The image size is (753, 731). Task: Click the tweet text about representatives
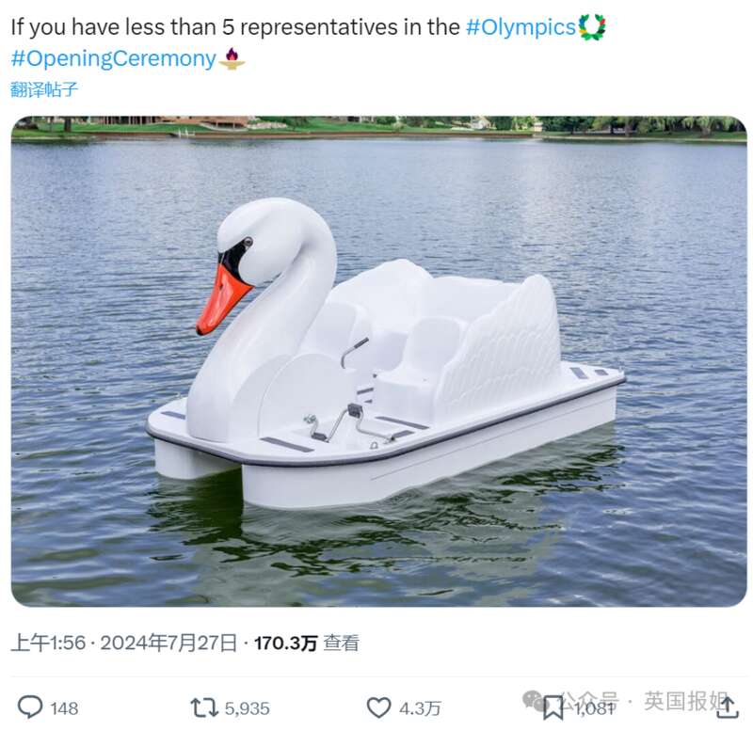[x=235, y=27]
